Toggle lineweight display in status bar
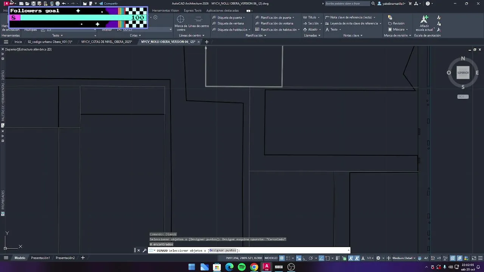This screenshot has height=272, width=484. [x=338, y=258]
